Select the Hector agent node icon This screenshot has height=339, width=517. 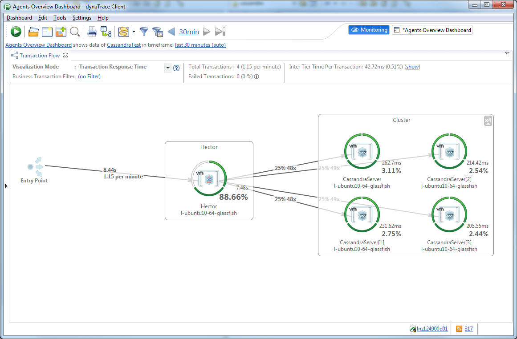pos(209,178)
